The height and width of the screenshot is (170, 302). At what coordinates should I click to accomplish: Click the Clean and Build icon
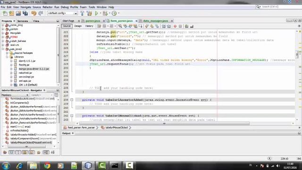pyautogui.click(x=89, y=13)
